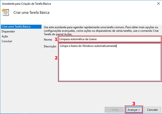Screen dimensions: 162x114
Task: Select the Ação step in sidebar
Action: coord(5,36)
